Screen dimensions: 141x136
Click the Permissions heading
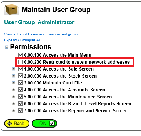point(31,47)
